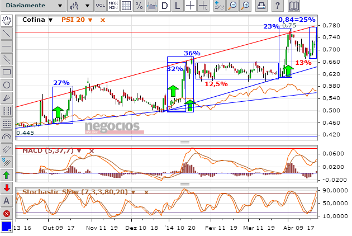Select the hand pan tool
This screenshot has width=352, height=236.
click(7, 21)
